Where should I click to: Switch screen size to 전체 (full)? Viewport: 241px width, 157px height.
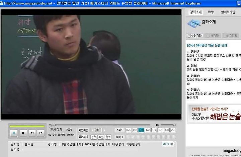point(94,137)
